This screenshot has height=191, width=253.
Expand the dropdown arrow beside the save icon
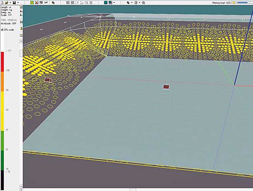pyautogui.click(x=18, y=3)
